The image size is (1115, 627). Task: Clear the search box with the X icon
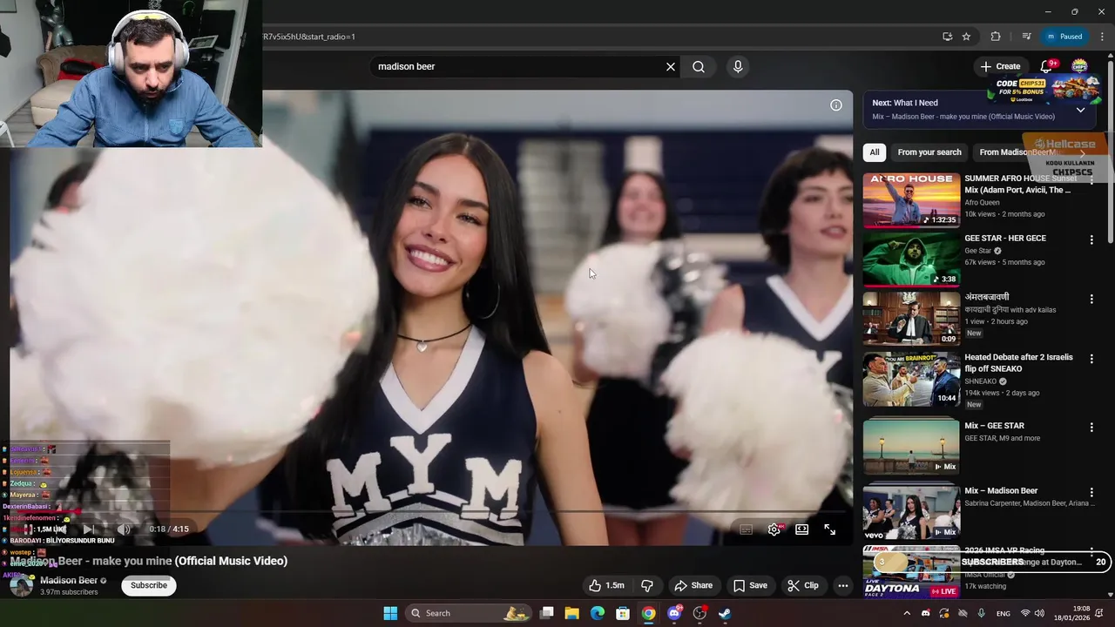[x=671, y=67]
